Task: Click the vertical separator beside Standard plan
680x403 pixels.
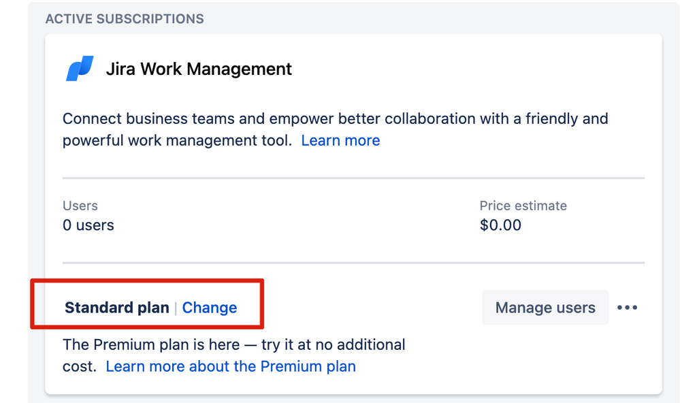Action: (176, 308)
